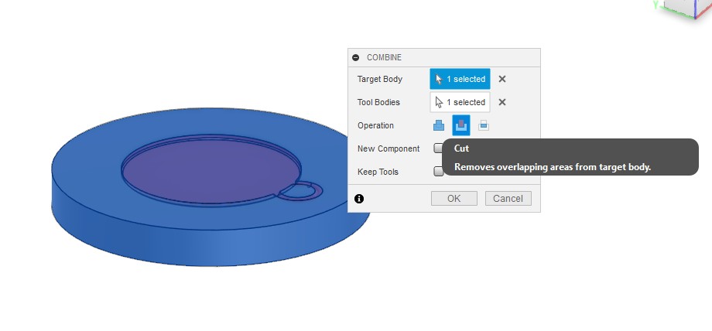Cancel the Combine operation
This screenshot has width=712, height=331.
pyautogui.click(x=508, y=199)
